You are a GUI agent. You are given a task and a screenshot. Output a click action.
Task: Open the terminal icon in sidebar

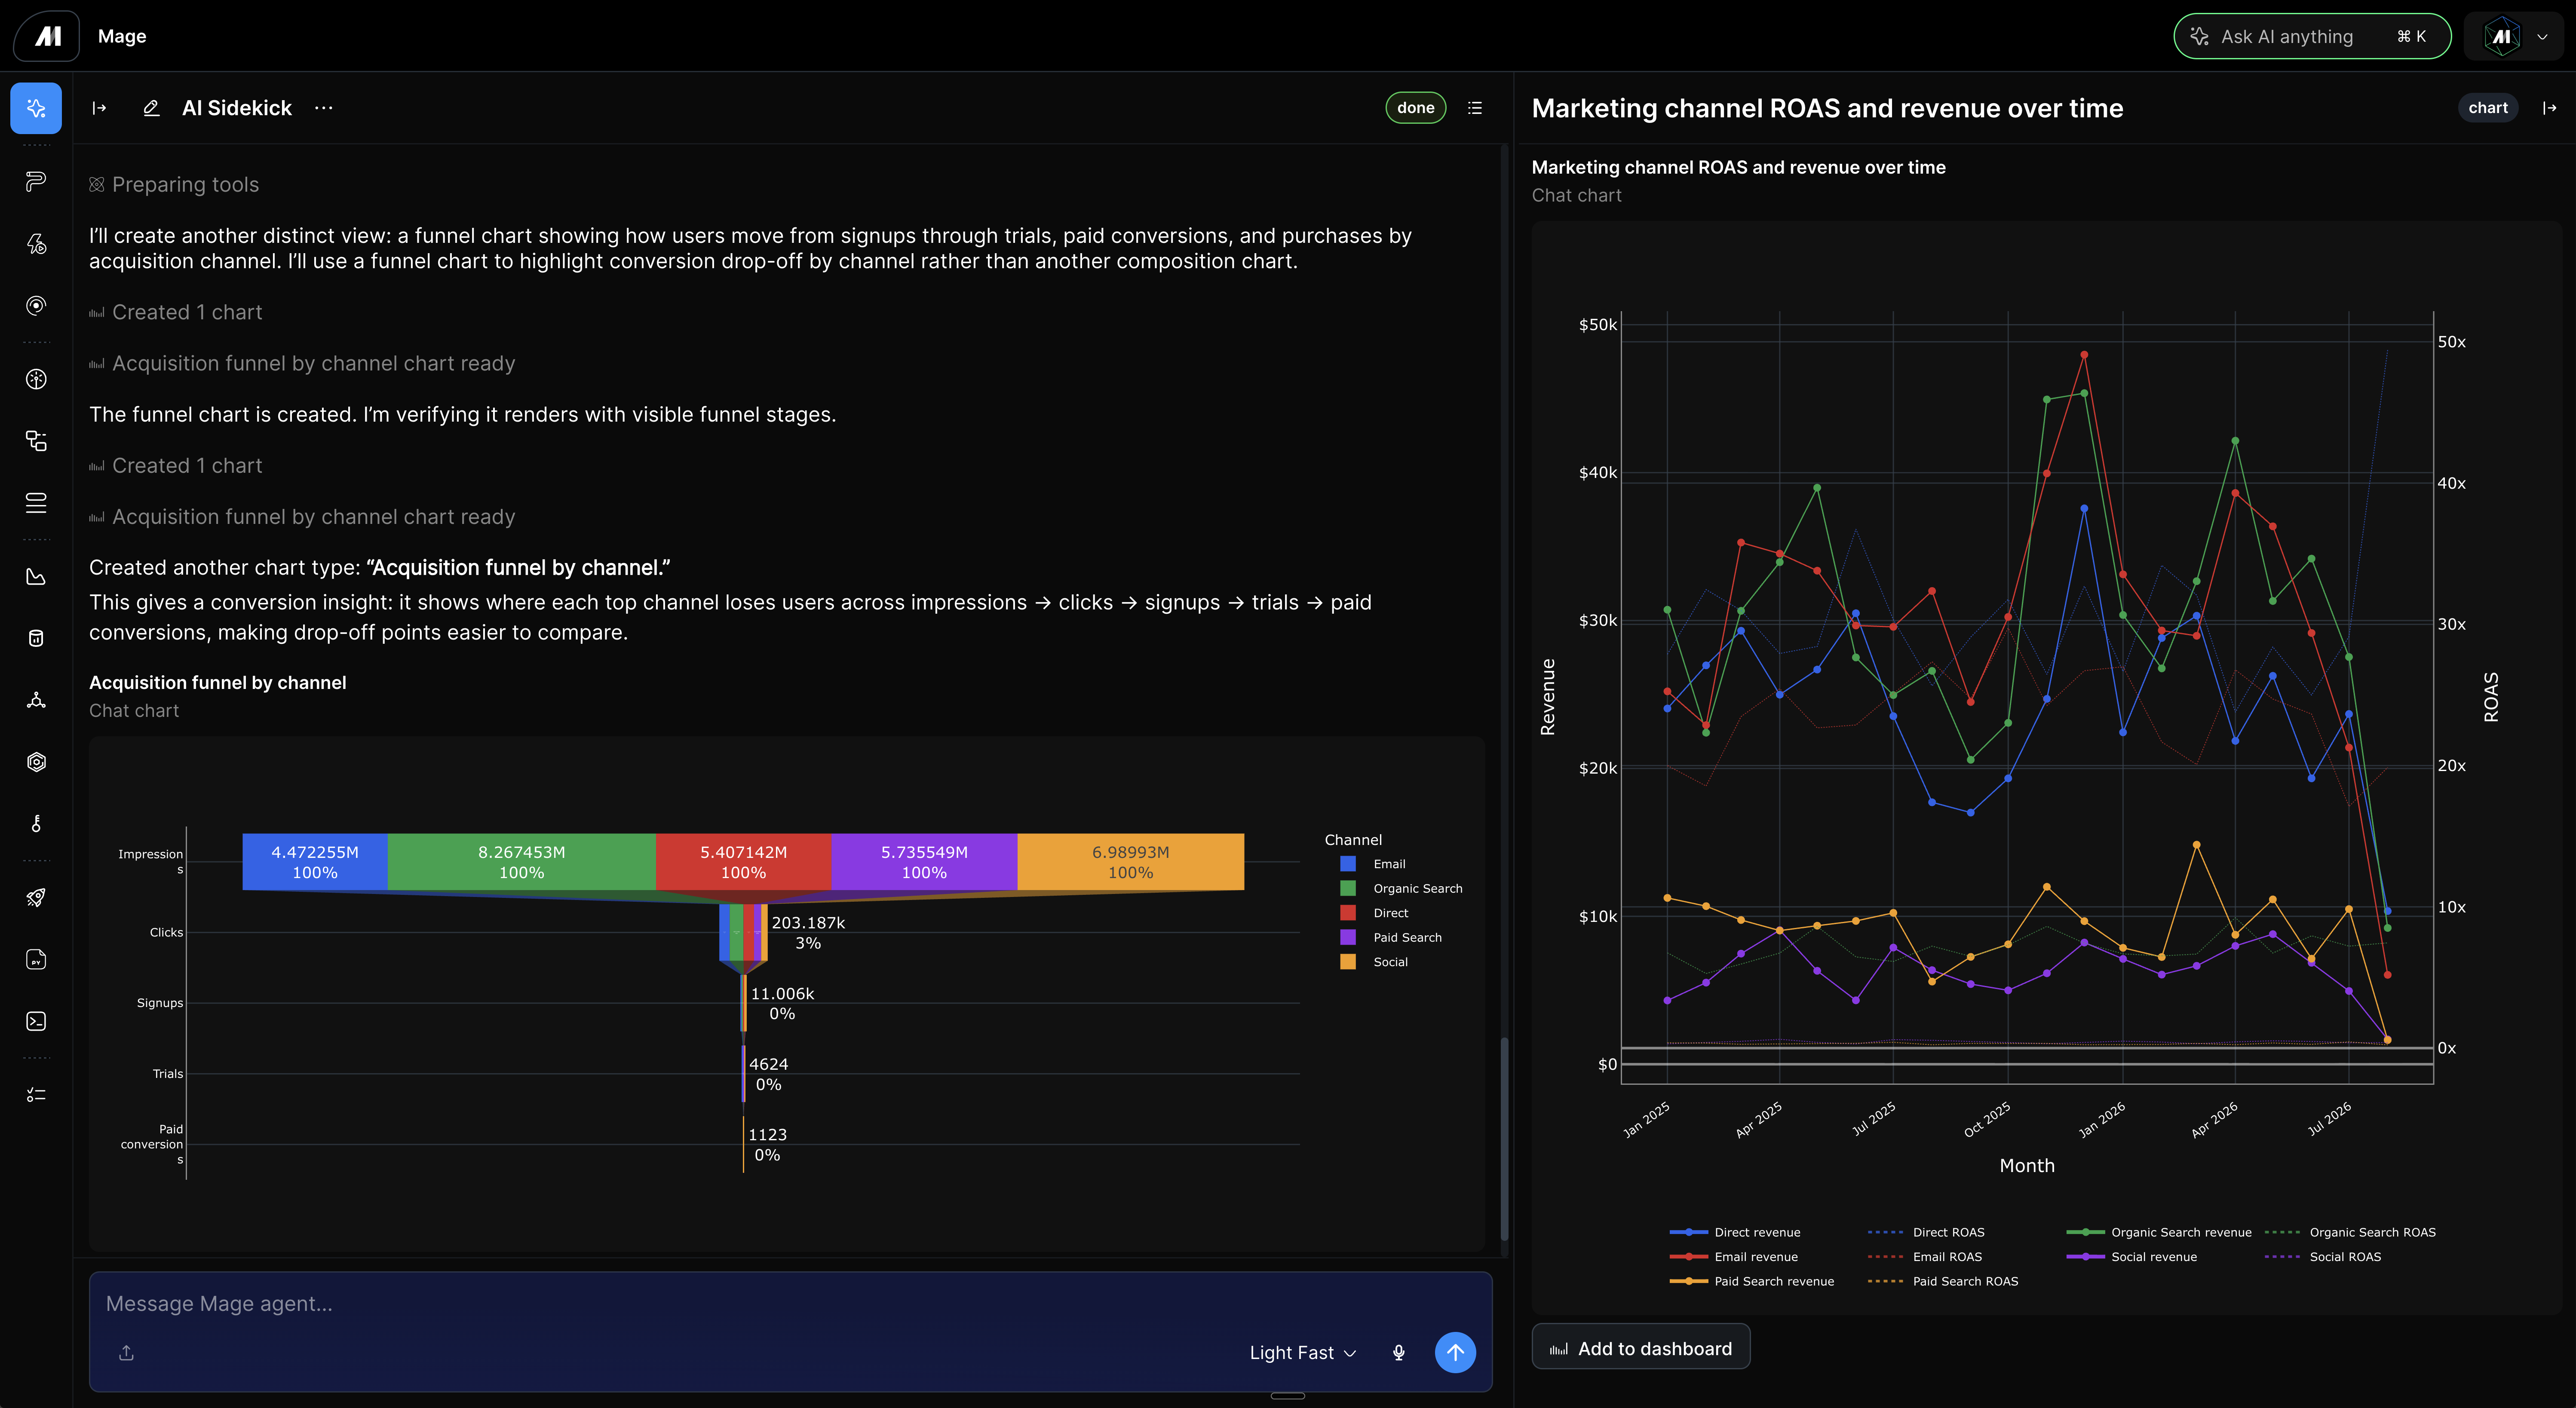click(x=36, y=1021)
